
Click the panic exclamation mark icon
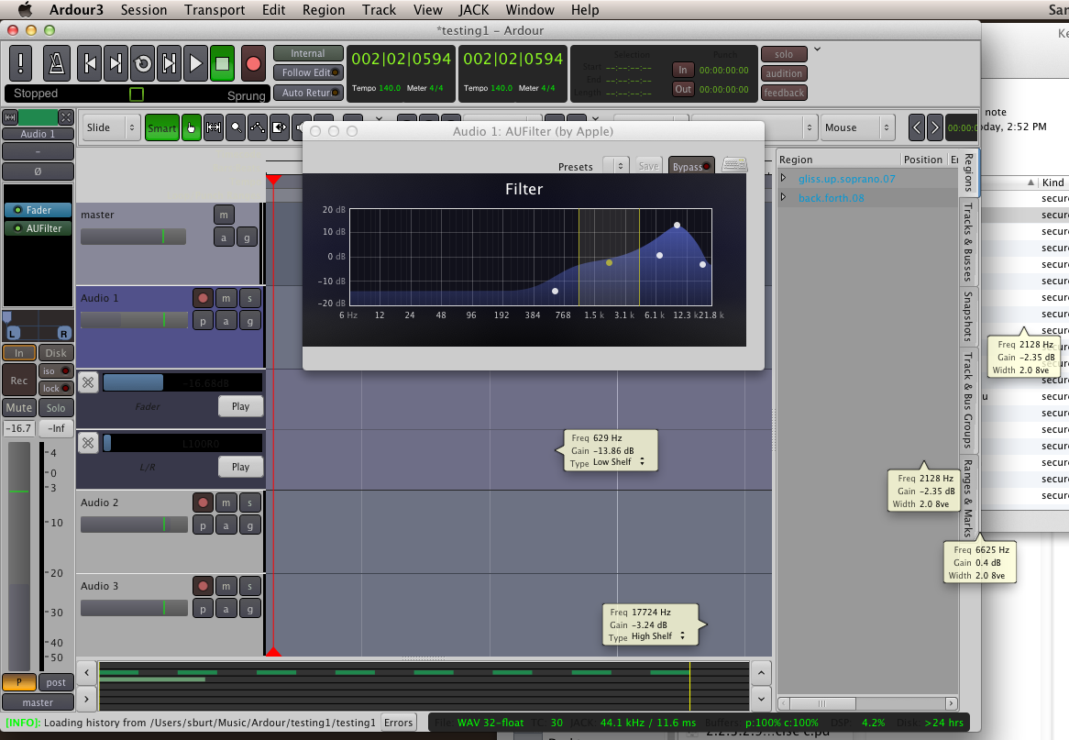click(x=22, y=63)
